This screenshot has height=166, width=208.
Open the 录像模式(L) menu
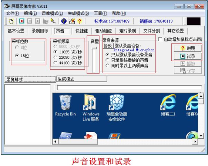point(52,13)
